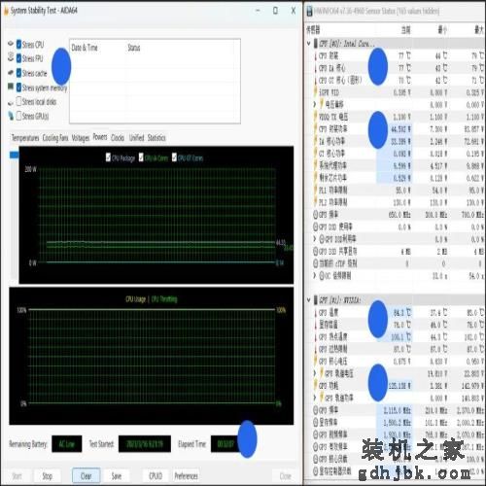Click the Stress FPU row icon

11,57
